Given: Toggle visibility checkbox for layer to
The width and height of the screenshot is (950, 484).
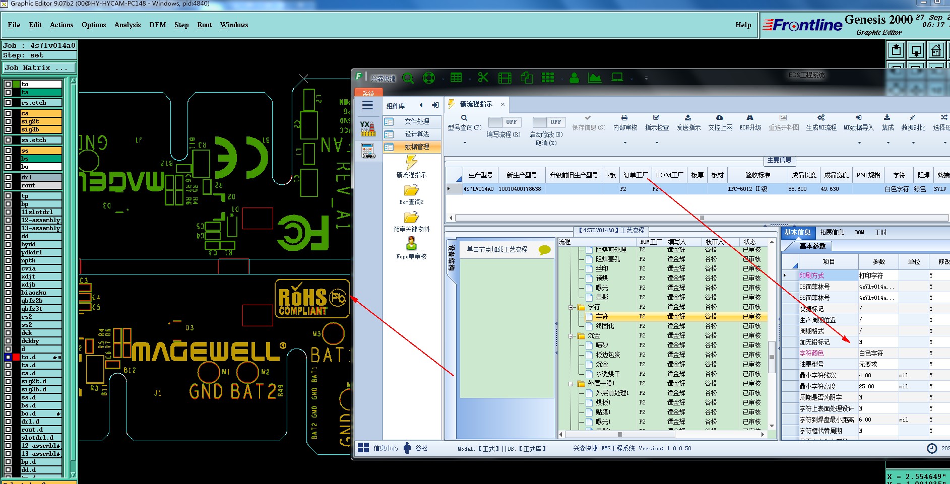Looking at the screenshot, I should (x=8, y=84).
